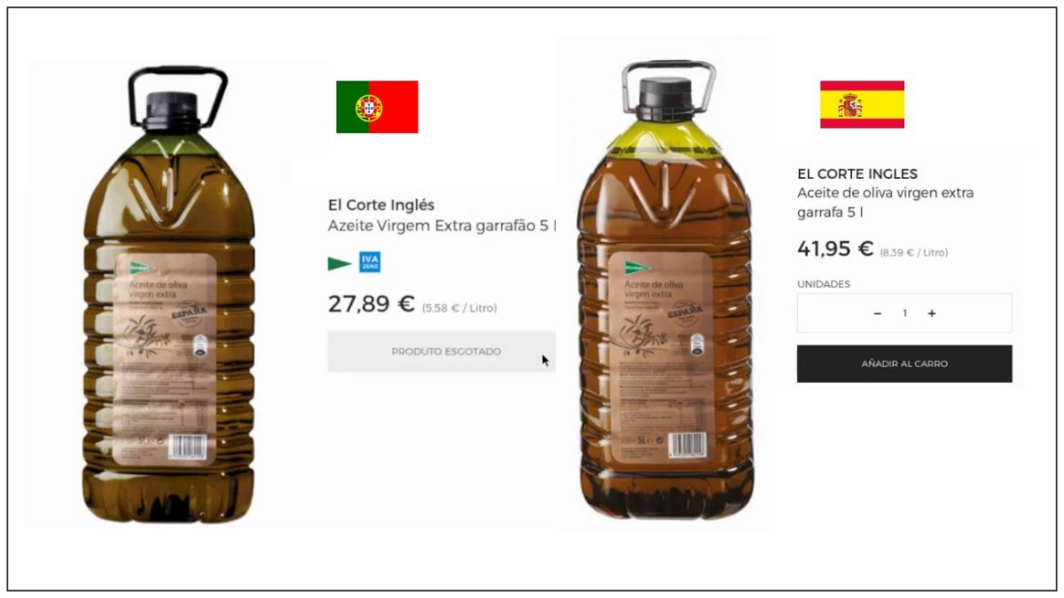Click the barcode on the right bottle
Image resolution: width=1064 pixels, height=598 pixels.
(x=686, y=445)
